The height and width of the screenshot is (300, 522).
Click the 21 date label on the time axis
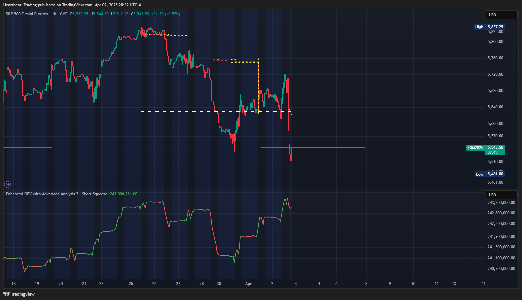click(x=84, y=284)
